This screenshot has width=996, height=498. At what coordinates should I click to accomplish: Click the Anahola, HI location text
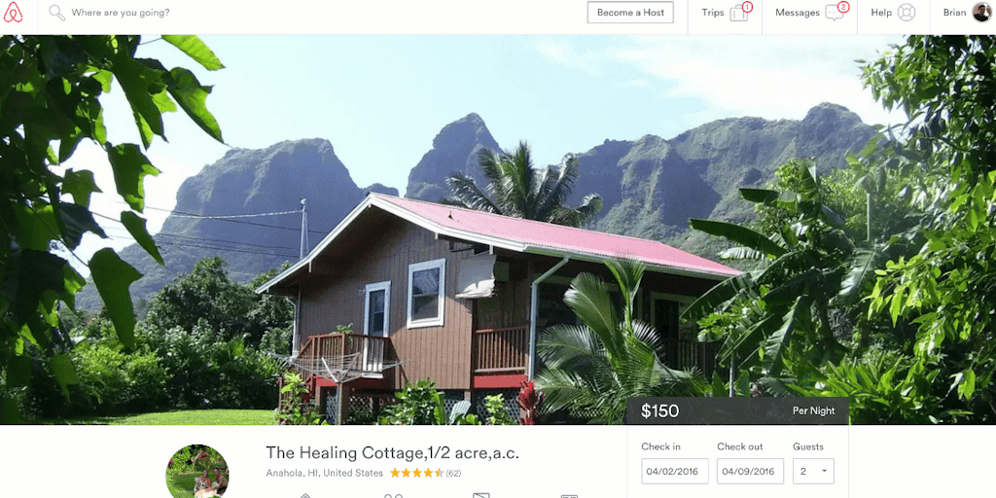coord(325,474)
